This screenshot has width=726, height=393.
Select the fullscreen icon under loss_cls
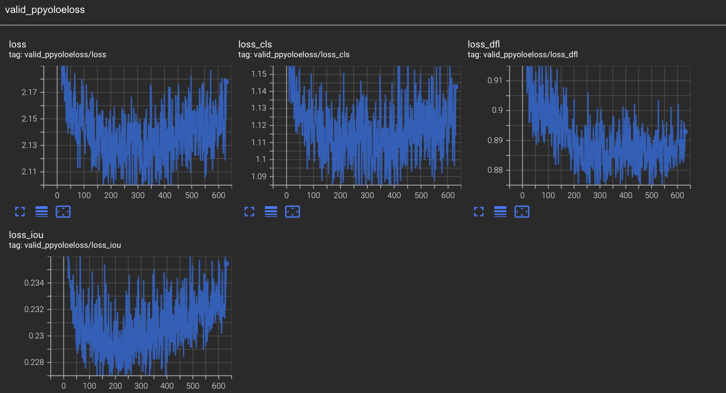click(249, 212)
